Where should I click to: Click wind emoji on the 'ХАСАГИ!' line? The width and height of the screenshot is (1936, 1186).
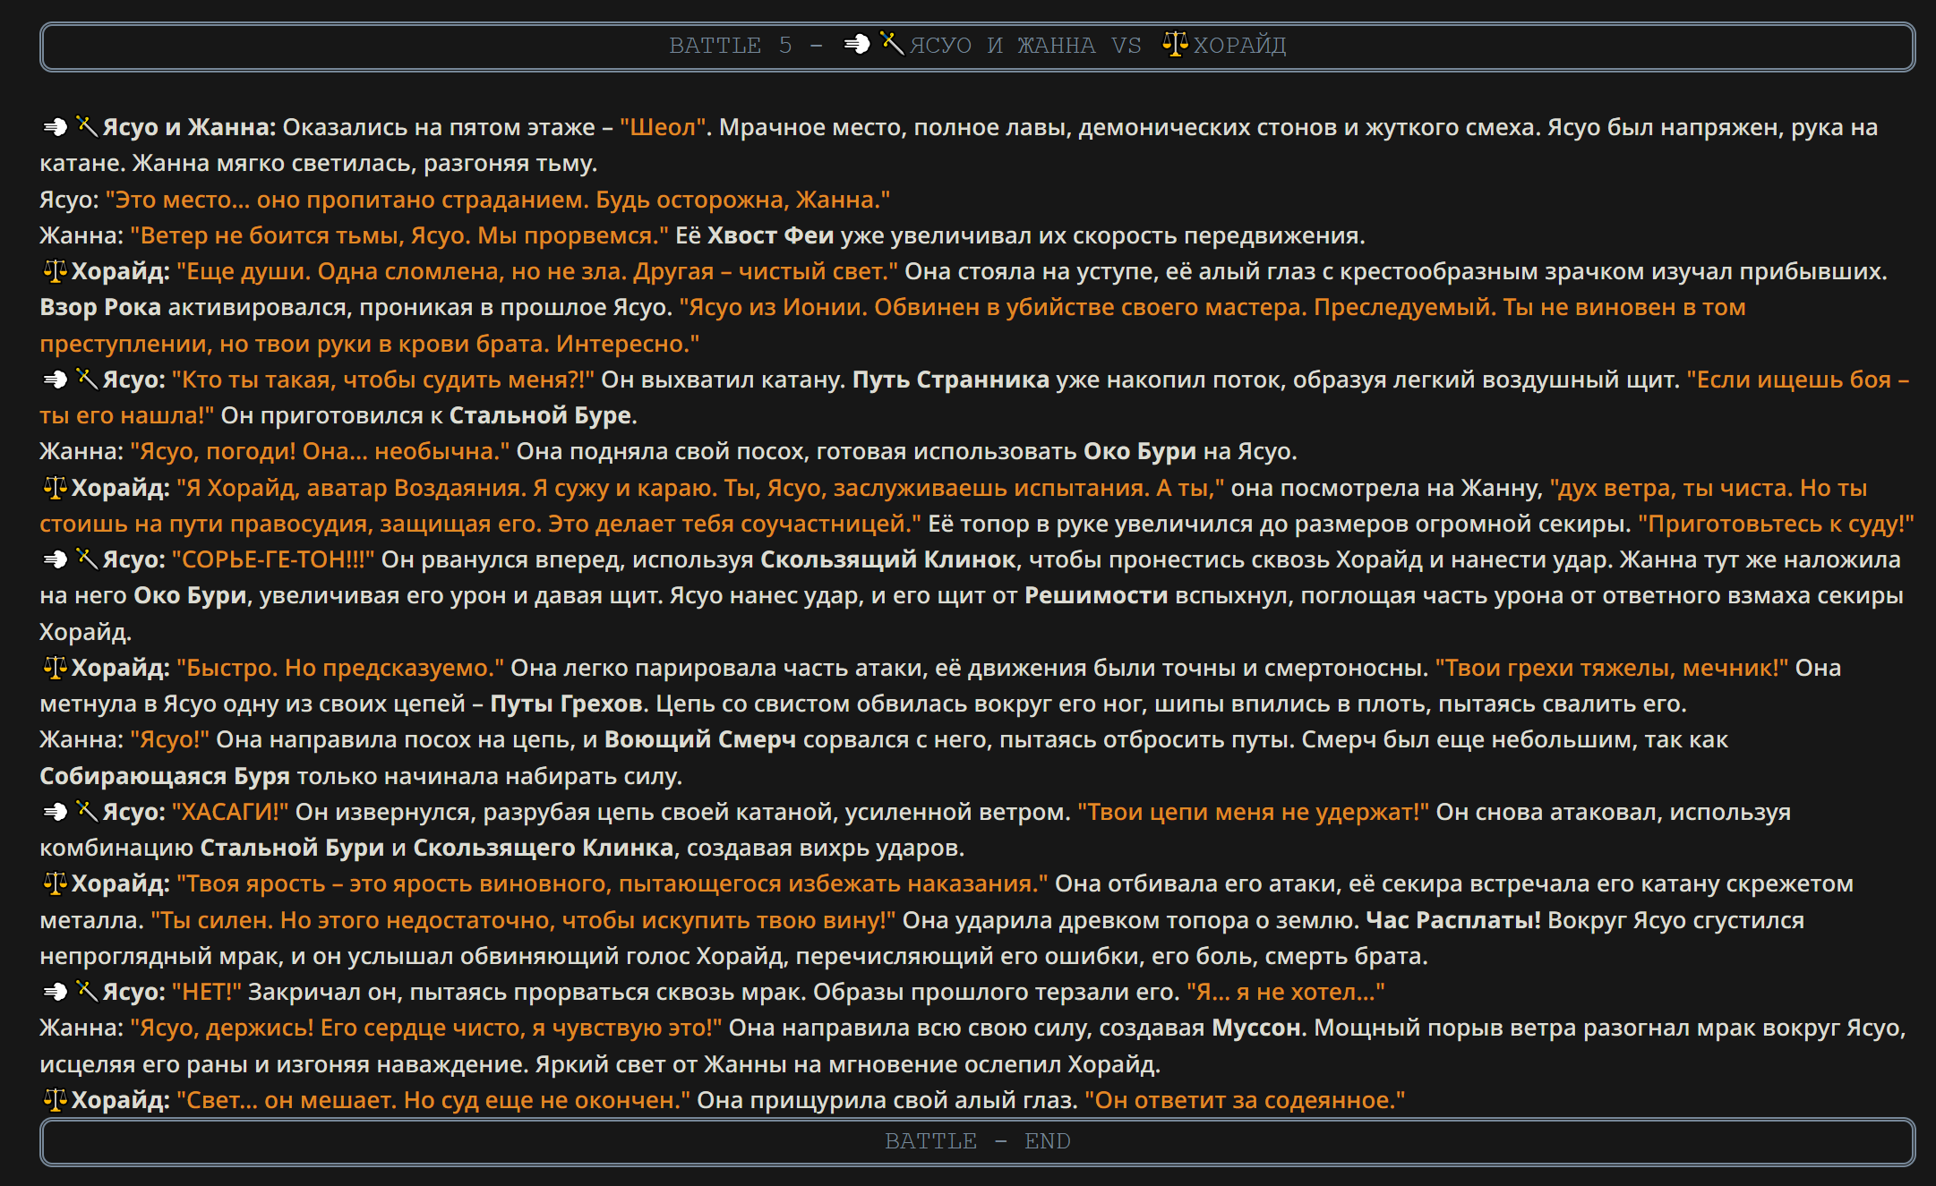tap(55, 812)
